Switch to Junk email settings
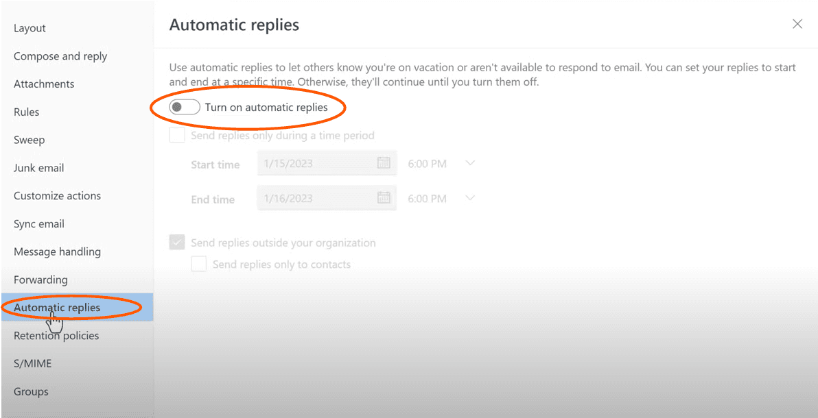Image resolution: width=818 pixels, height=418 pixels. click(39, 167)
